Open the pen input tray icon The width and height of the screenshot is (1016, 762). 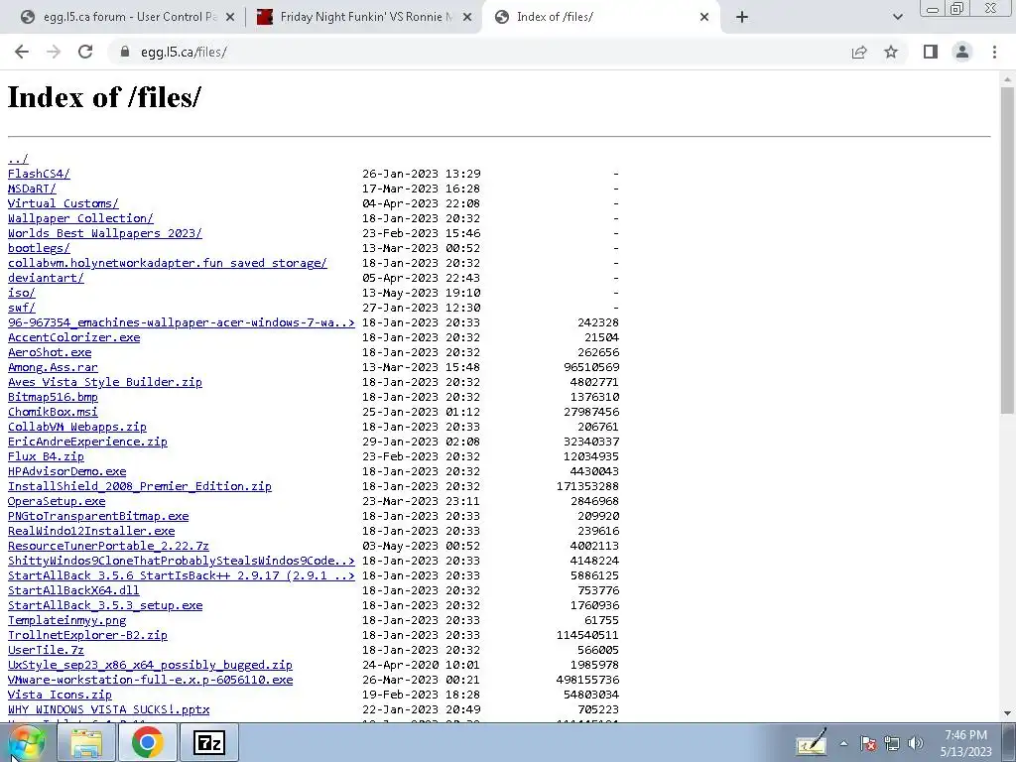click(x=812, y=742)
